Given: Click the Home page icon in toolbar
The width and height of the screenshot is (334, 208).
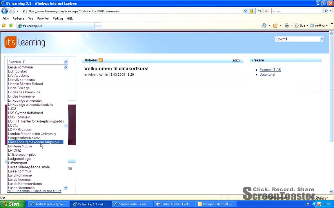Looking at the screenshot, I should pos(264,25).
